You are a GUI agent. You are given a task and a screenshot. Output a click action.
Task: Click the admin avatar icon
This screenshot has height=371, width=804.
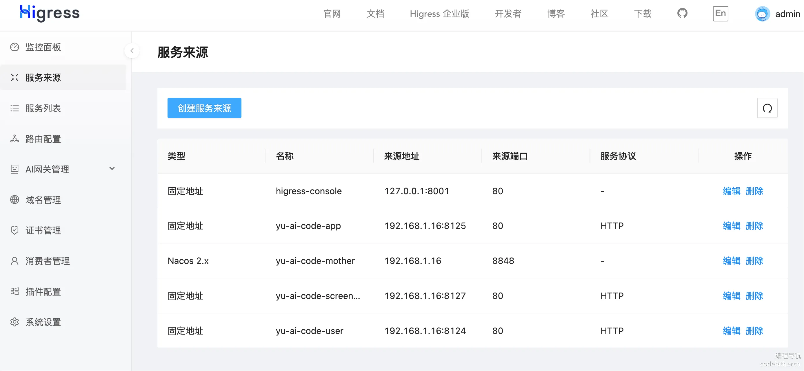(x=763, y=14)
